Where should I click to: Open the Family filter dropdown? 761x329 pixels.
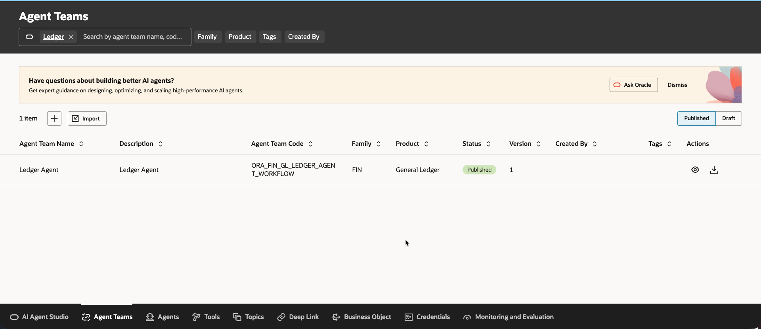207,37
